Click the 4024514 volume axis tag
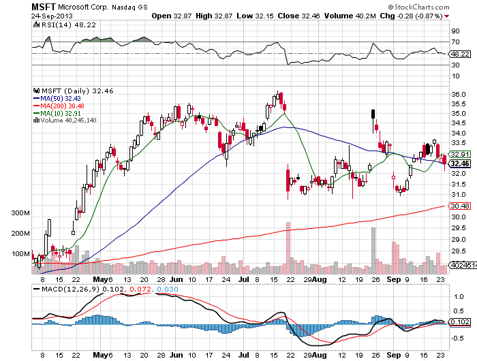Screen dimensions: 477x361 pos(463,265)
